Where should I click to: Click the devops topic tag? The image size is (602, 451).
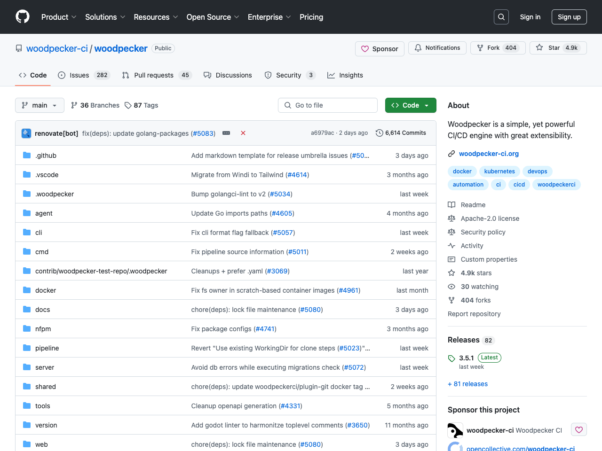(x=537, y=171)
